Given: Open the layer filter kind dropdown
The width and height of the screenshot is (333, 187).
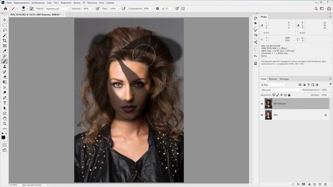Looking at the screenshot, I should (x=274, y=85).
